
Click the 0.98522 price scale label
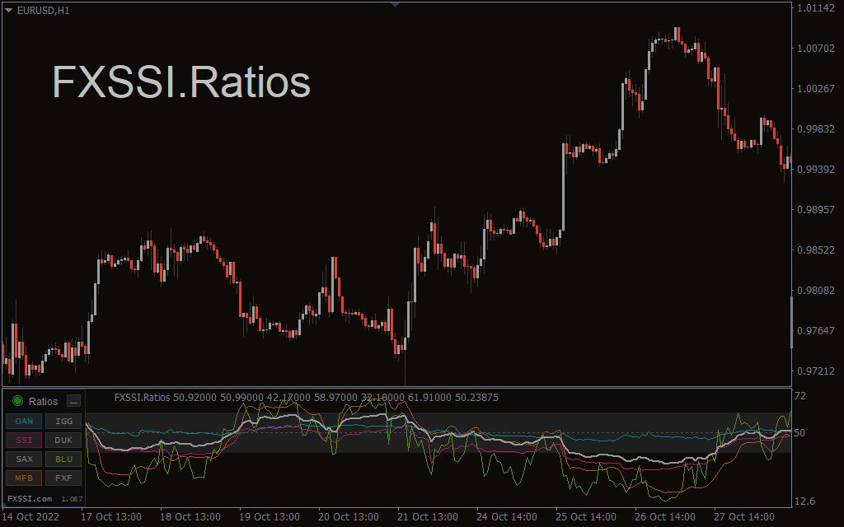tap(815, 250)
